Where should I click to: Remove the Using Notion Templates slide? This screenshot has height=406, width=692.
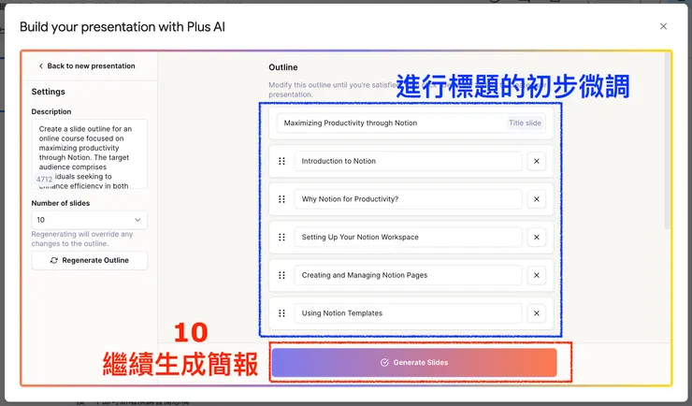(536, 312)
